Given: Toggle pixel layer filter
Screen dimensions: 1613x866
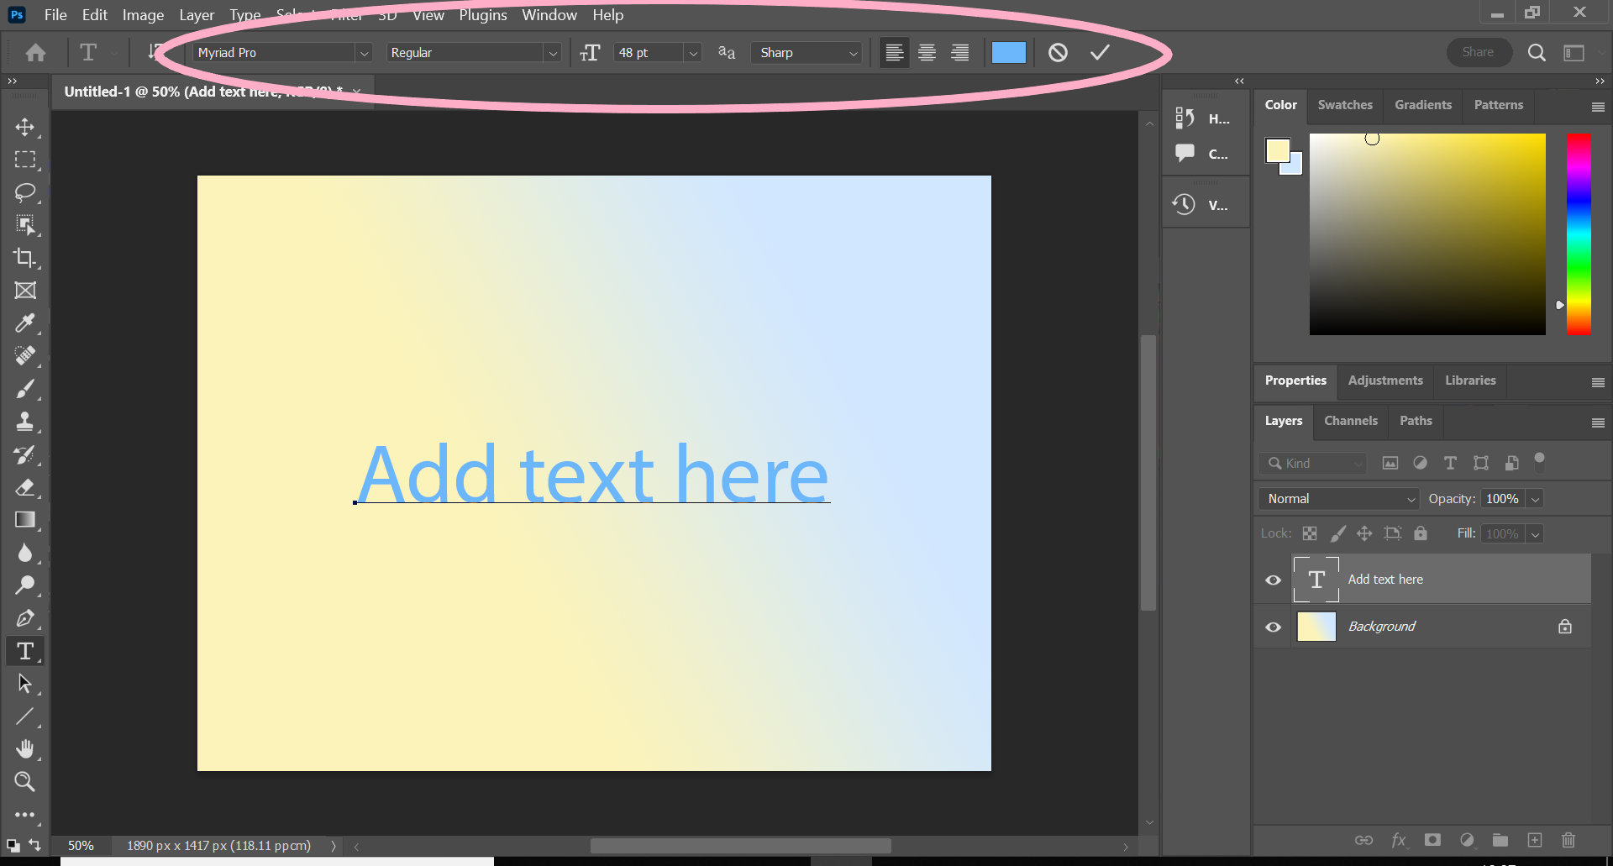Looking at the screenshot, I should (x=1390, y=463).
